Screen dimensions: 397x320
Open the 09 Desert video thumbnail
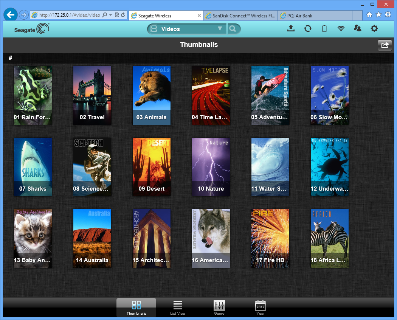152,167
